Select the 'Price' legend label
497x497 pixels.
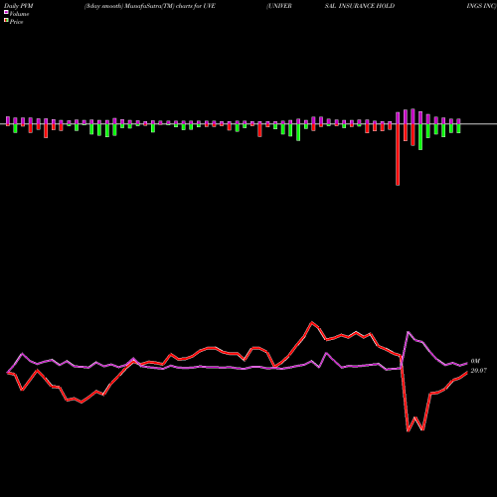(x=16, y=22)
